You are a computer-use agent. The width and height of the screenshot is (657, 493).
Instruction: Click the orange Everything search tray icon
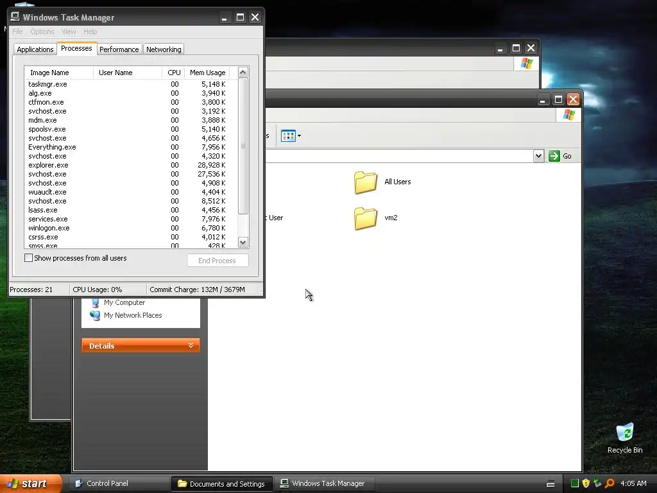[x=610, y=483]
